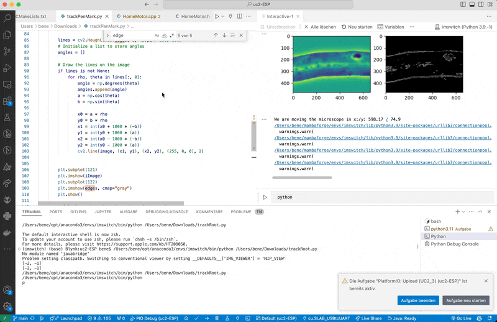Click the Aufgabe neu starten button
Screen dimensions: 497x322
click(465, 300)
